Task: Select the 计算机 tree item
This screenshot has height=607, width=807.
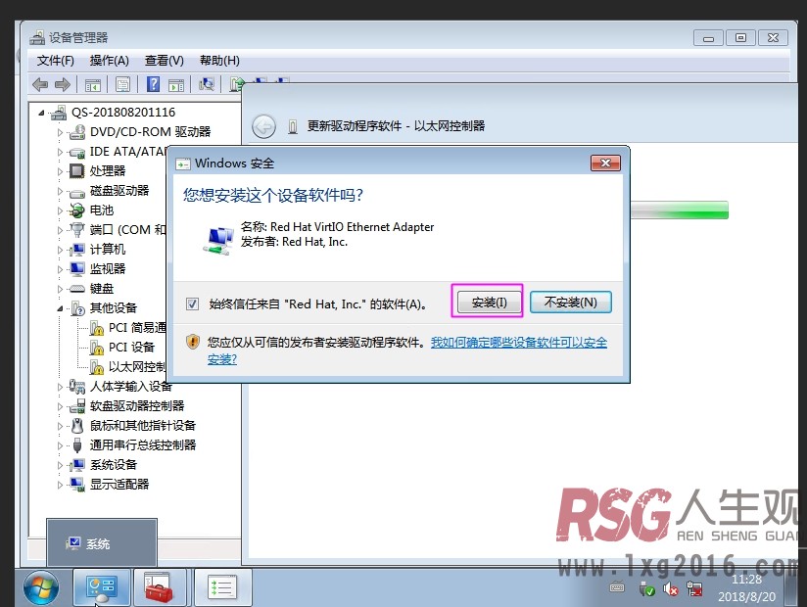Action: click(108, 250)
